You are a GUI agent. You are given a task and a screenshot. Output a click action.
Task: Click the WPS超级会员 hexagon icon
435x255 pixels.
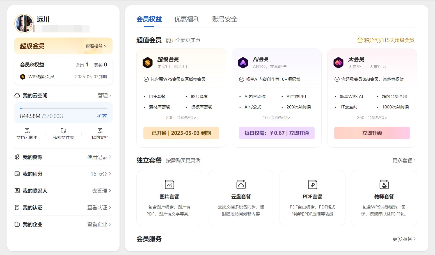tap(23, 77)
